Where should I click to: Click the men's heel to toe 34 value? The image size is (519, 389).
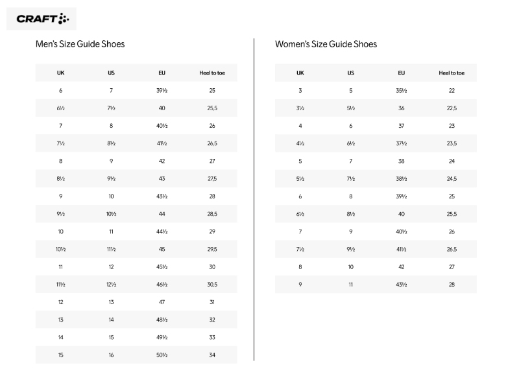tap(212, 355)
